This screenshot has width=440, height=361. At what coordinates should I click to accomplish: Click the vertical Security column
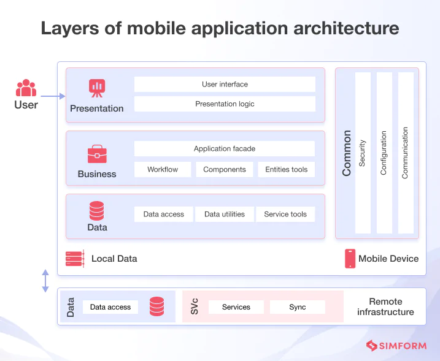pyautogui.click(x=363, y=153)
